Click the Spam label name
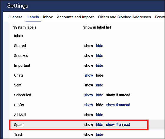 pyautogui.click(x=19, y=125)
